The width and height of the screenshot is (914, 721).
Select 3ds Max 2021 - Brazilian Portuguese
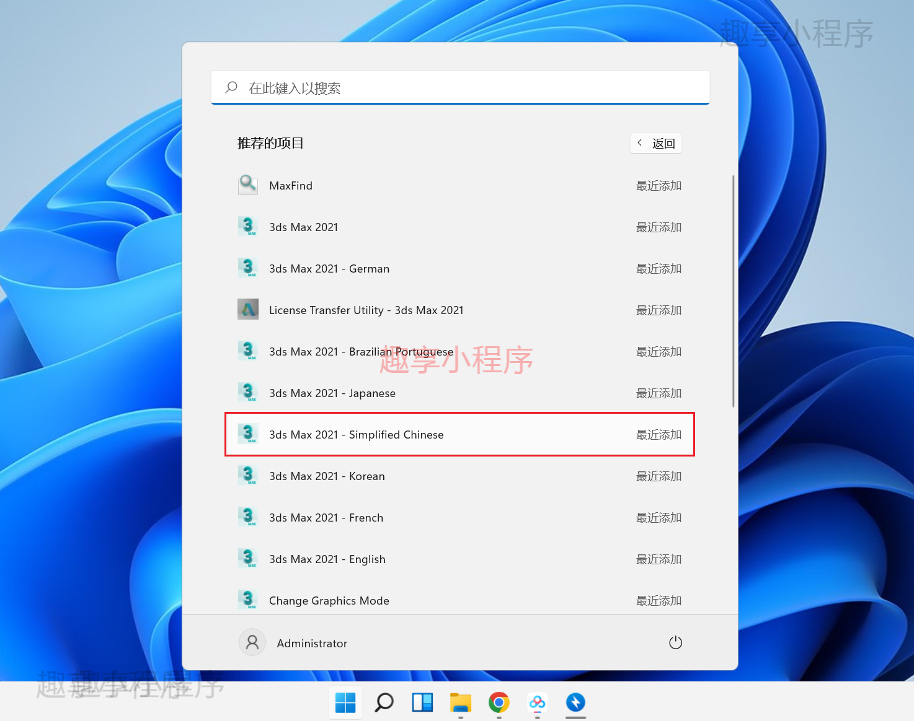[x=362, y=351]
